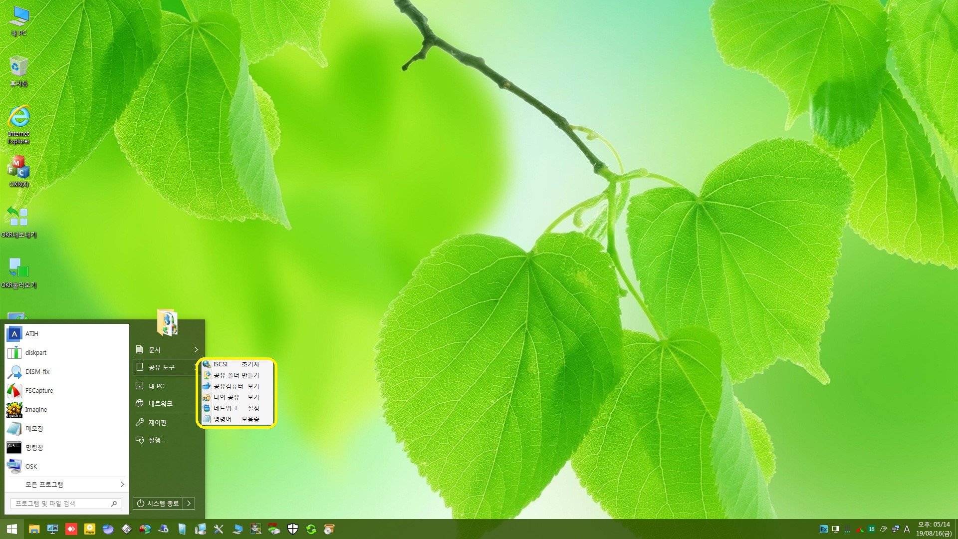Open 명령창 from the start menu
958x539 pixels.
[x=67, y=447]
